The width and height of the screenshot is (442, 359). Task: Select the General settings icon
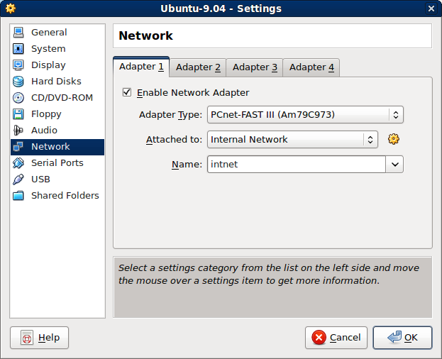(18, 33)
